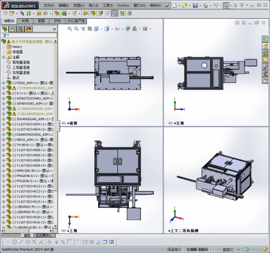Click the Edit Appearance icon in view toolbar
This screenshot has width=270, height=253.
tap(128, 29)
